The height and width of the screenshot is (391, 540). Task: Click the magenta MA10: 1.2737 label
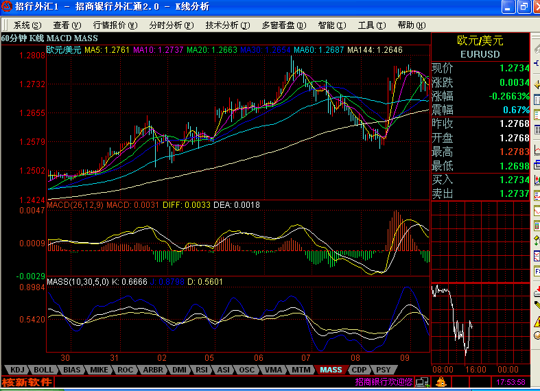[158, 50]
